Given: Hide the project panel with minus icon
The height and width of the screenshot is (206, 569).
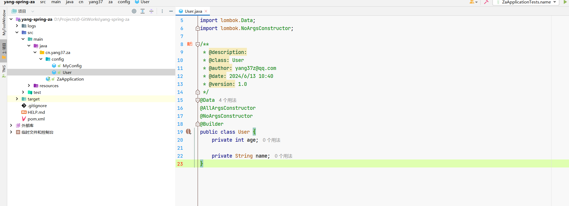Looking at the screenshot, I should click(171, 11).
